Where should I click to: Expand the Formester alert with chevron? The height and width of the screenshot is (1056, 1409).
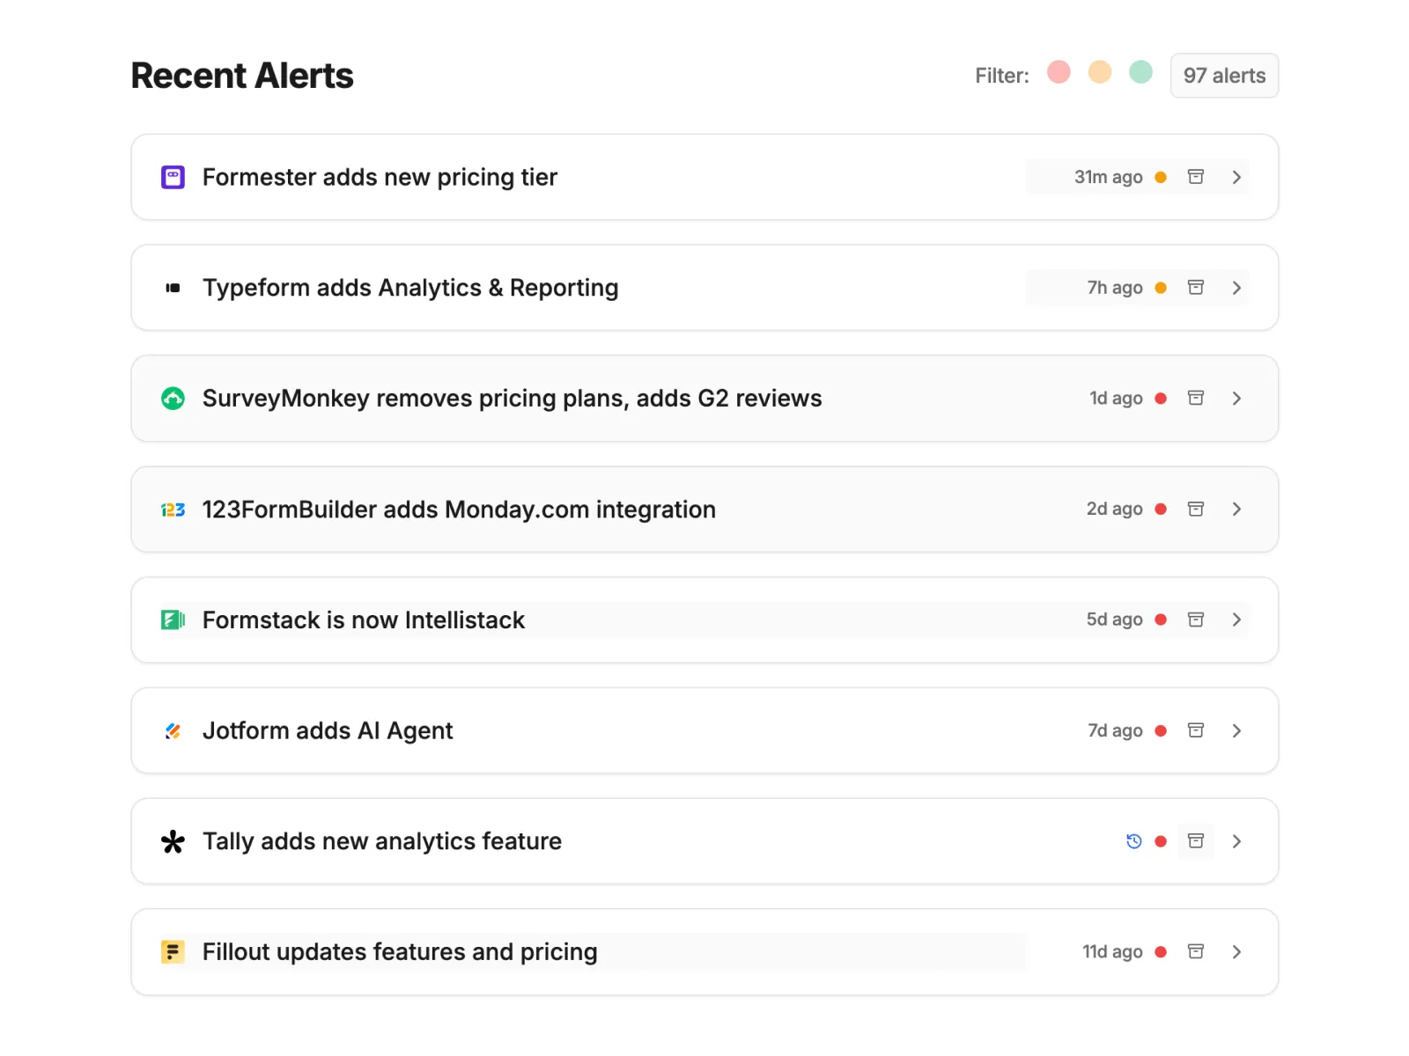1236,177
